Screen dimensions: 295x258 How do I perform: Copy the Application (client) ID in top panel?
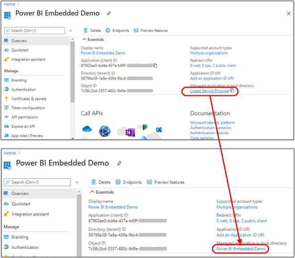coord(155,65)
